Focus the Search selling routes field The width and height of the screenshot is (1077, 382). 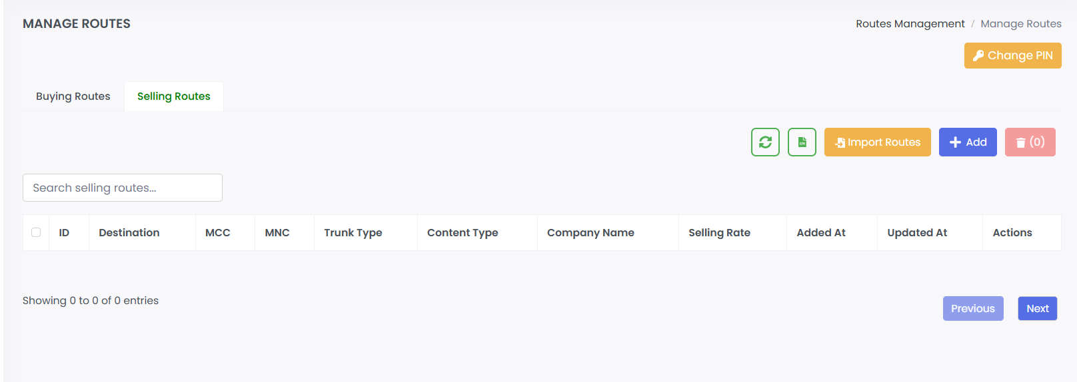123,188
